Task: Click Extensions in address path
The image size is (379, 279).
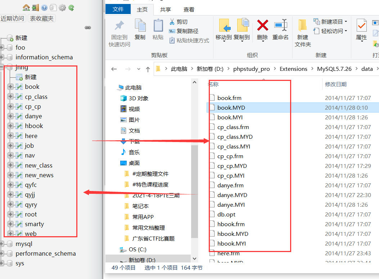Action: (293, 69)
